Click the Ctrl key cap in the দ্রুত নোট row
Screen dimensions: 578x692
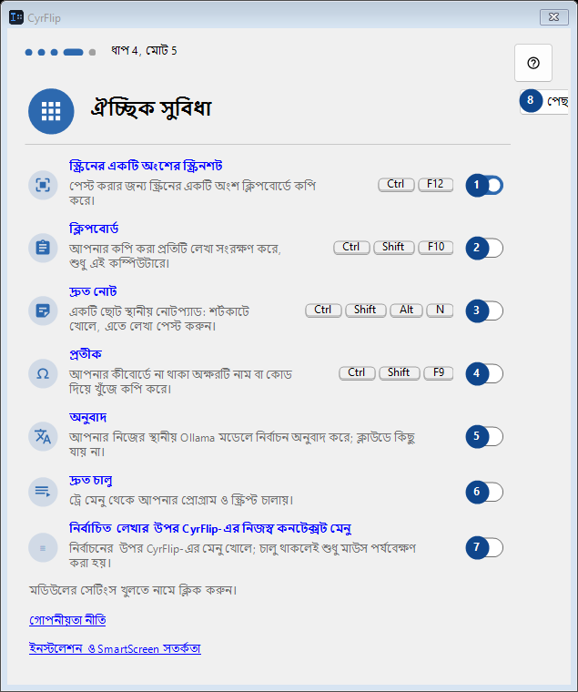click(x=323, y=310)
